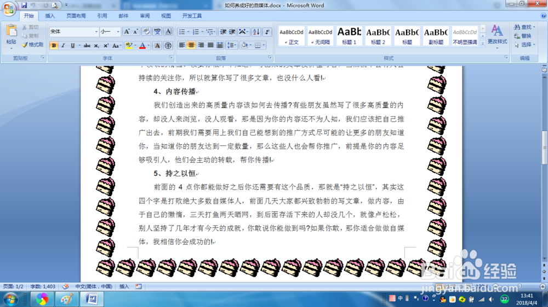Click the yellow text highlight swatch

(x=129, y=46)
